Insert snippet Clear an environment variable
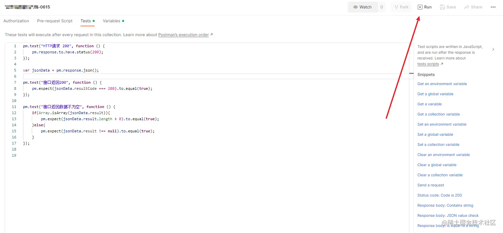Image resolution: width=503 pixels, height=233 pixels. point(443,155)
